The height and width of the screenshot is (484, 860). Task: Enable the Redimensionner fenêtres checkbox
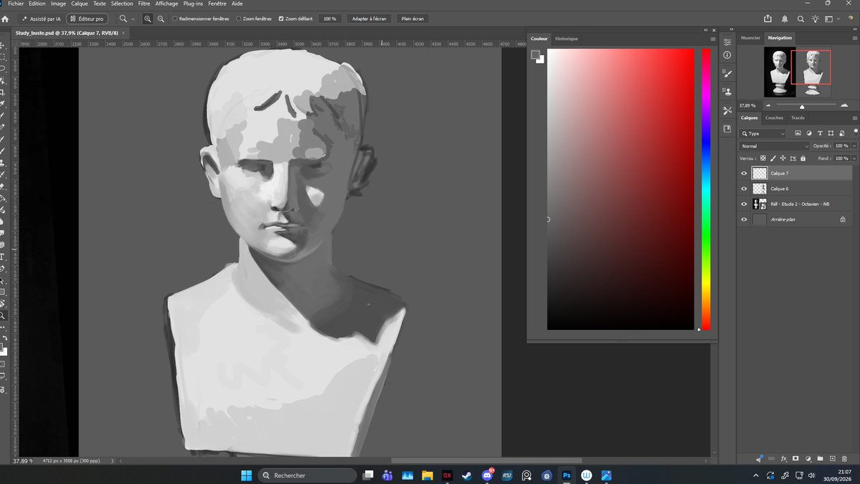175,19
